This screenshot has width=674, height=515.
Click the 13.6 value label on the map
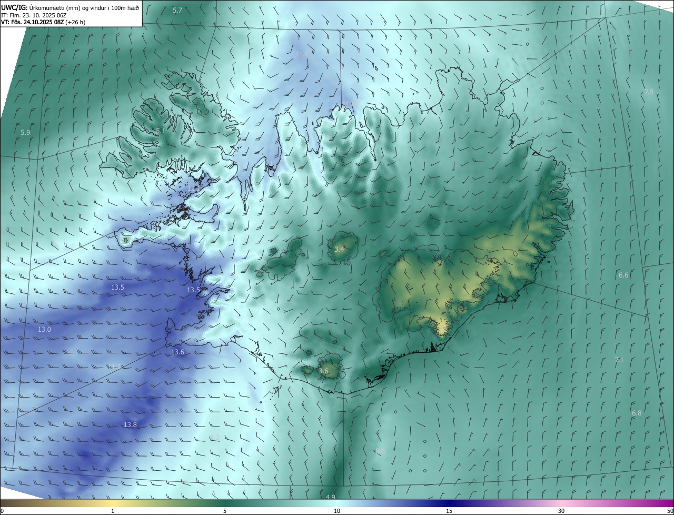pos(178,352)
